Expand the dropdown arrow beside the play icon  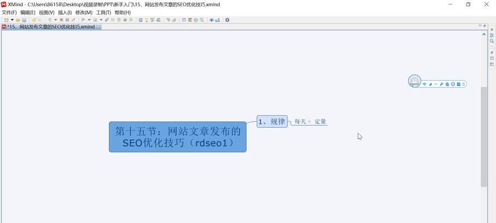pos(89,20)
